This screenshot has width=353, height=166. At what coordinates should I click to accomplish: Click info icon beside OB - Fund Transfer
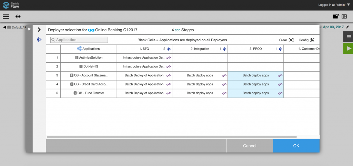click(75, 93)
